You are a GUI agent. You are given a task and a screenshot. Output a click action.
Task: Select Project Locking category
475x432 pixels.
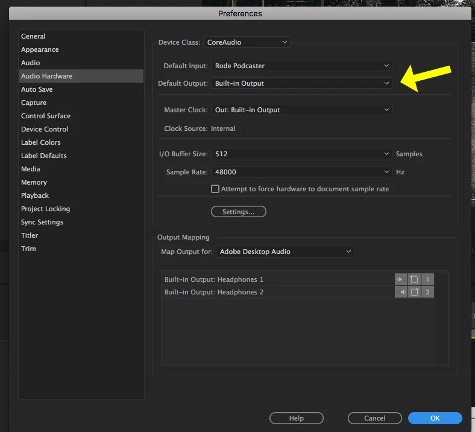tap(81, 209)
